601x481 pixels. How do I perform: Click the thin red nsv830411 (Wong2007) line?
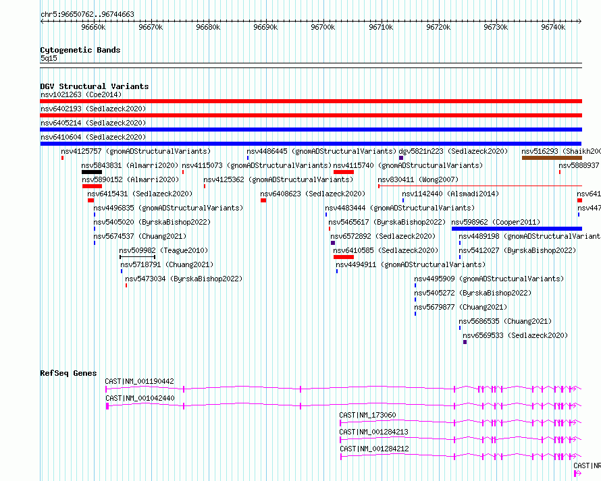pyautogui.click(x=480, y=186)
